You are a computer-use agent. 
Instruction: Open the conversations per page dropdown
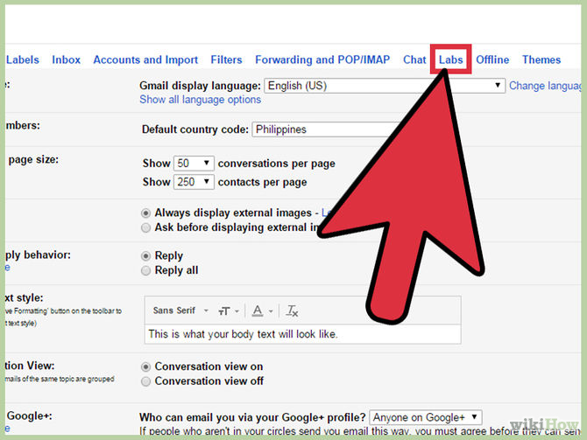click(x=194, y=164)
